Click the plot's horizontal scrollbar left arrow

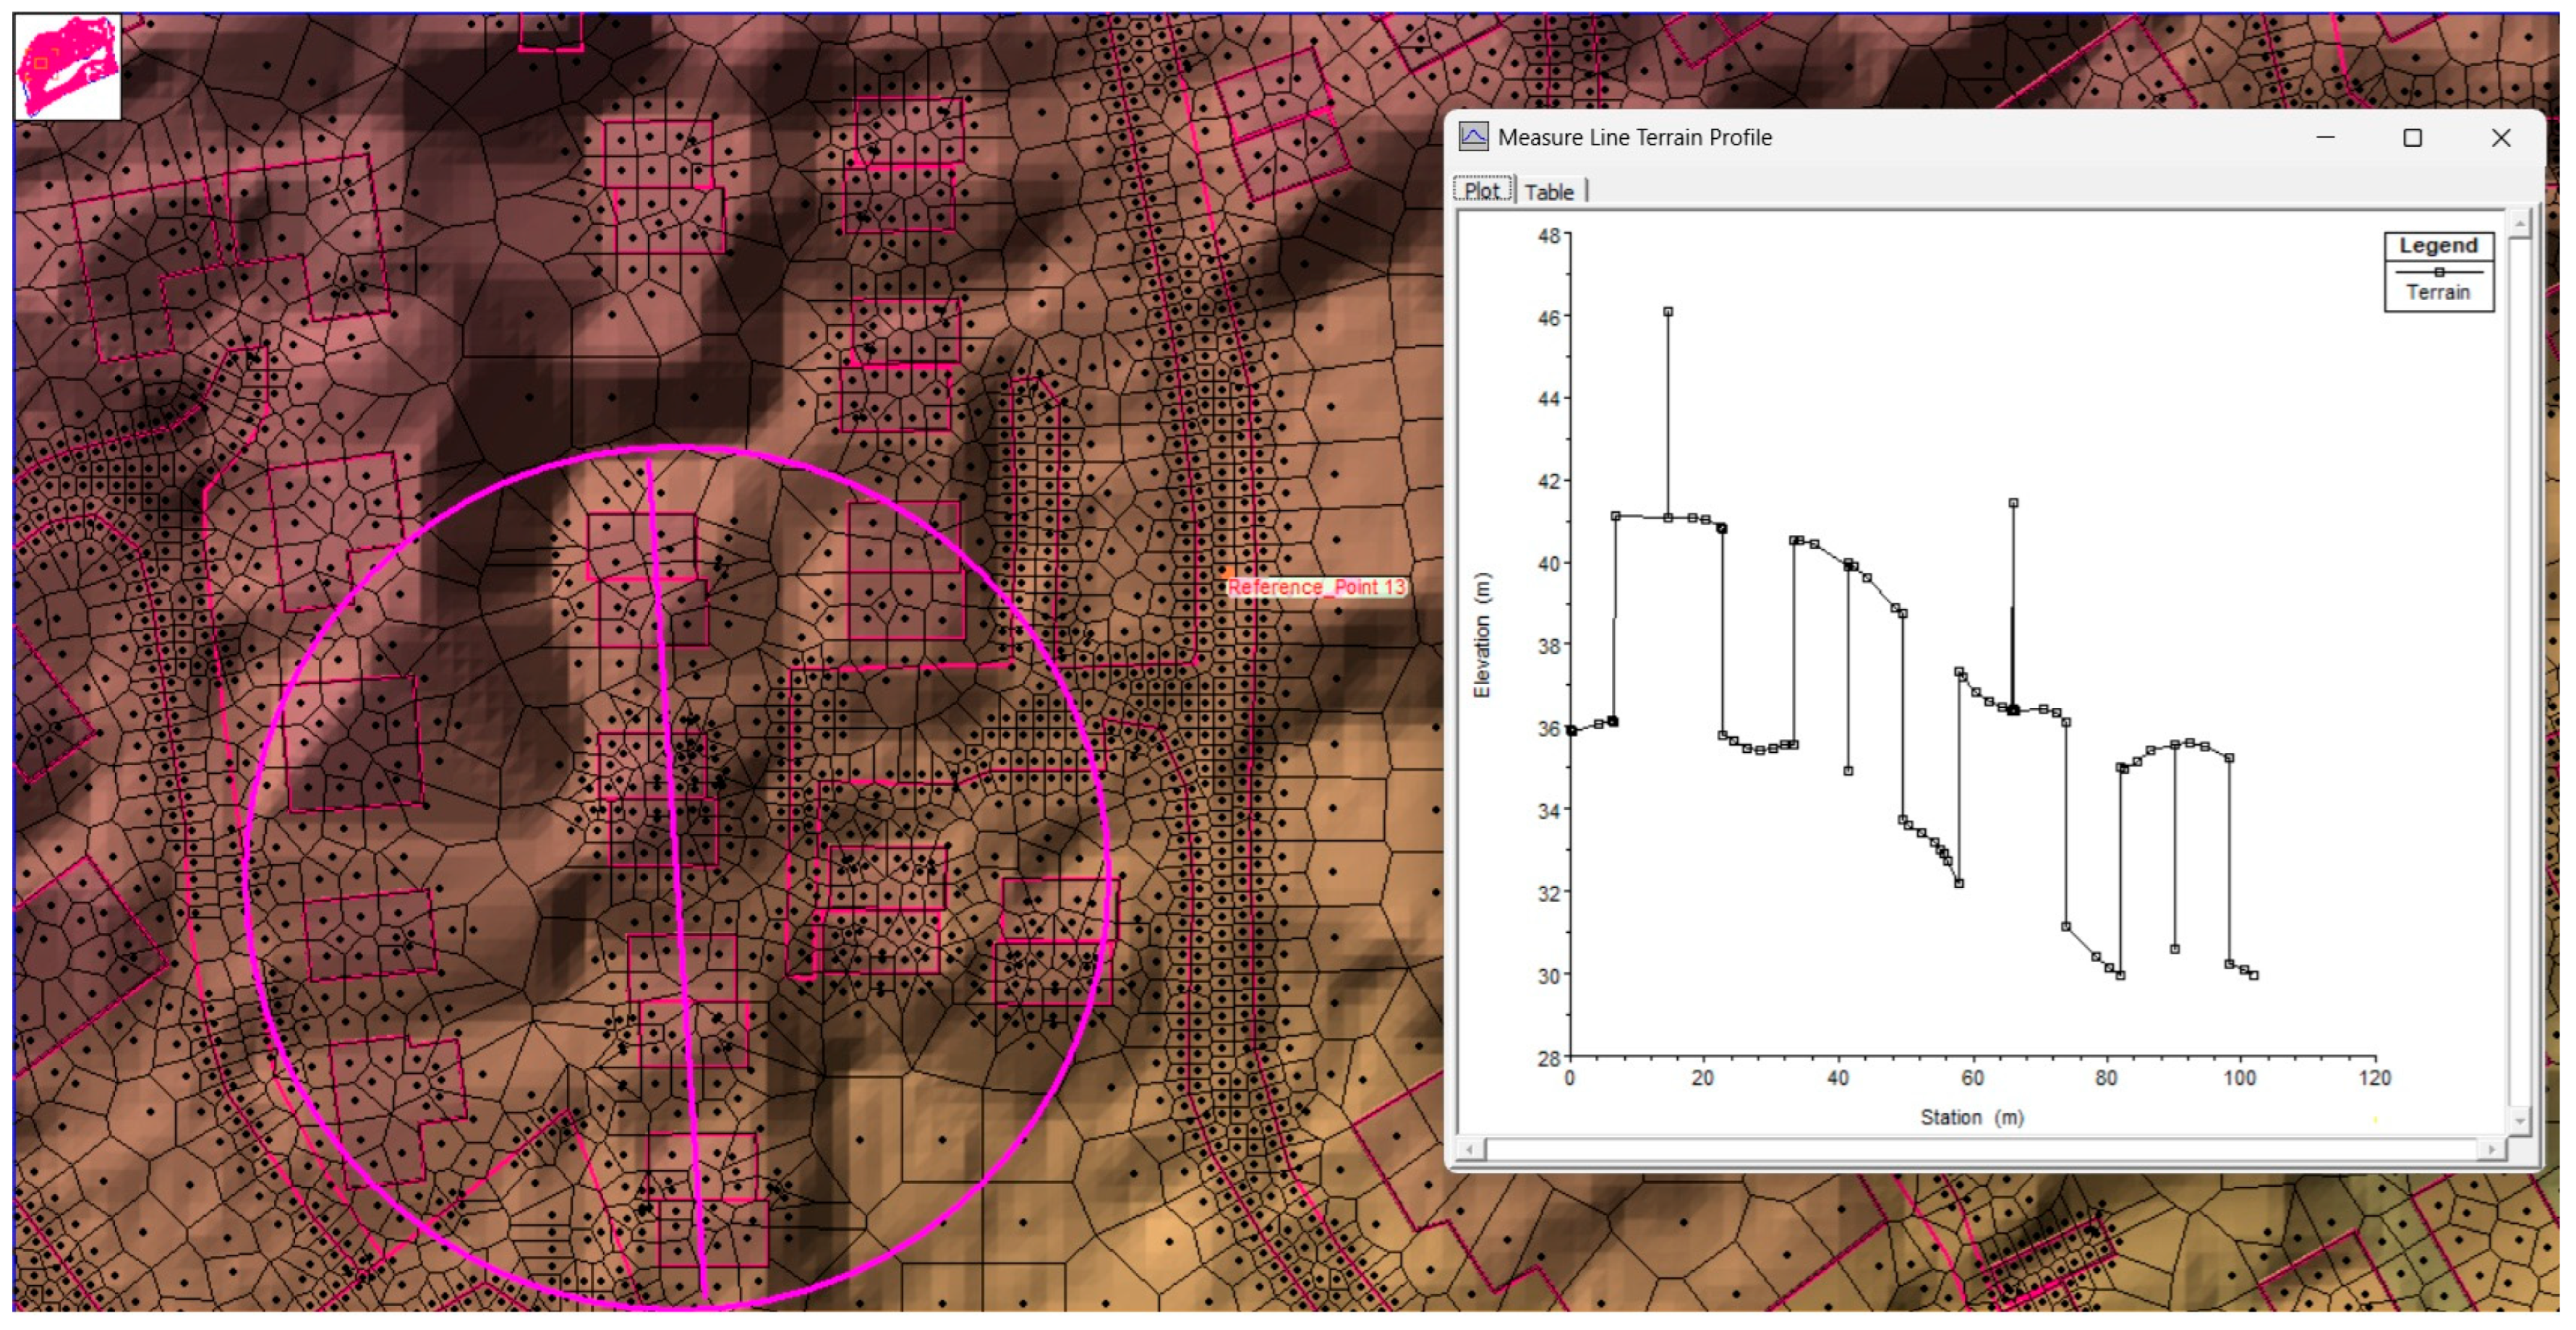(x=1470, y=1150)
